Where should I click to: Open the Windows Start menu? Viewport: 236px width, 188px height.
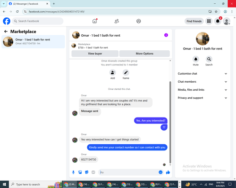(x=4, y=184)
